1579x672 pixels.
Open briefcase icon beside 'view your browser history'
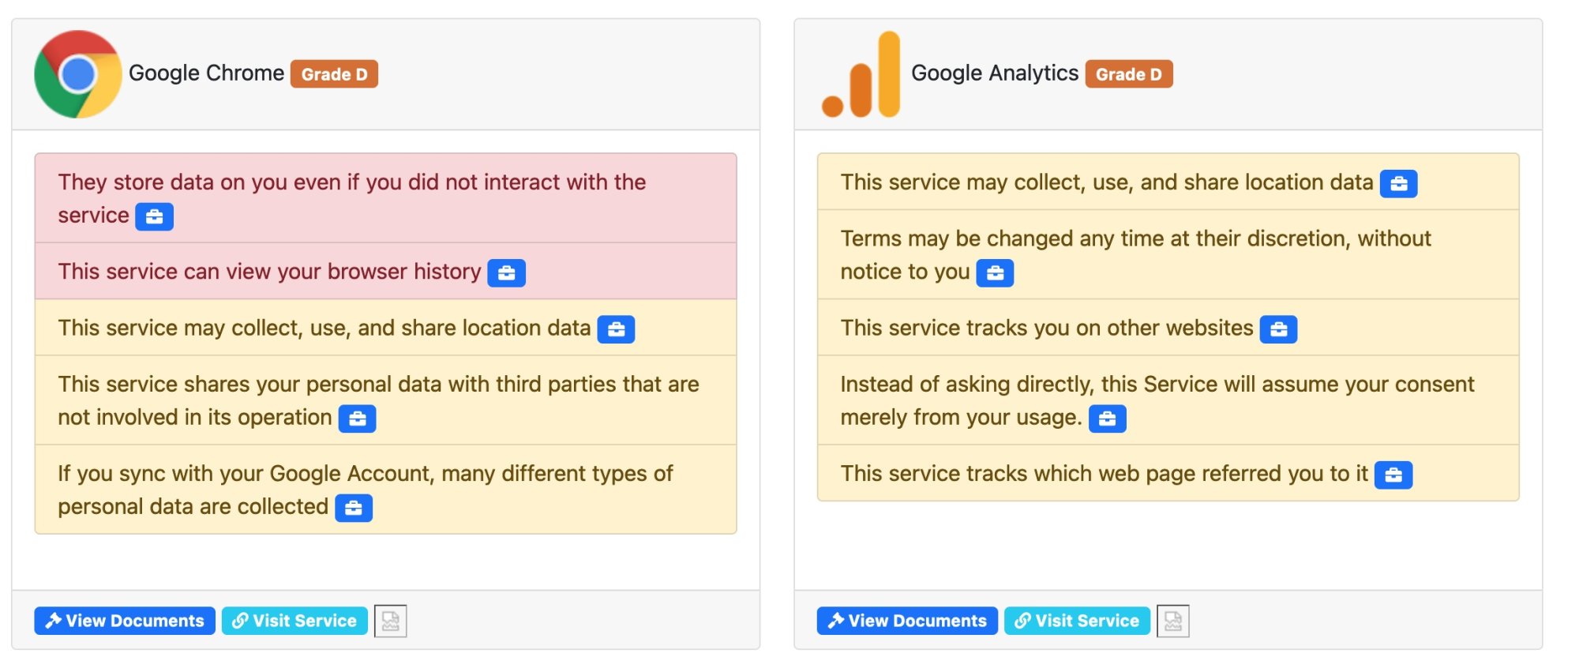[506, 273]
